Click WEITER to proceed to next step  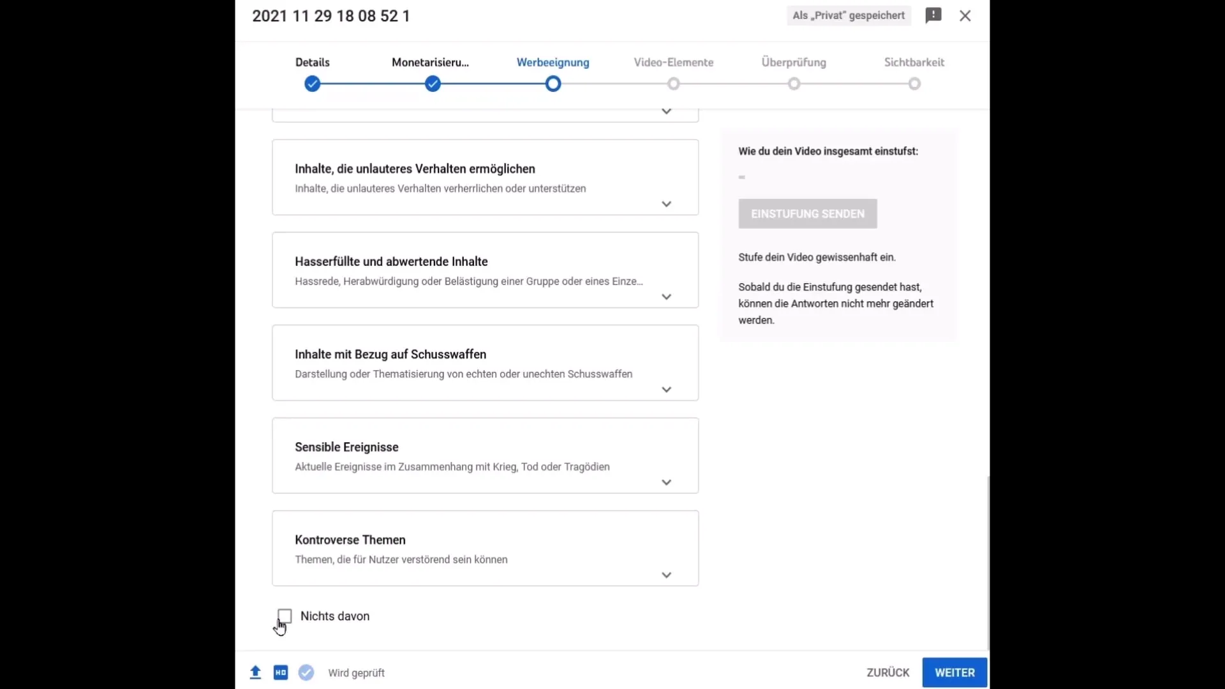coord(954,672)
